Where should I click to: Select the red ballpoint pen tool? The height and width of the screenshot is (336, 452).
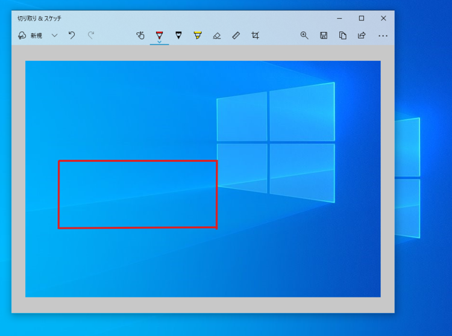160,35
